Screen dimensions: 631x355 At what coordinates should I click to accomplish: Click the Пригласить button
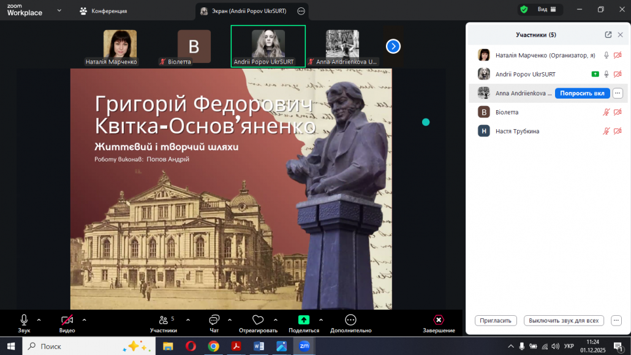pyautogui.click(x=495, y=320)
